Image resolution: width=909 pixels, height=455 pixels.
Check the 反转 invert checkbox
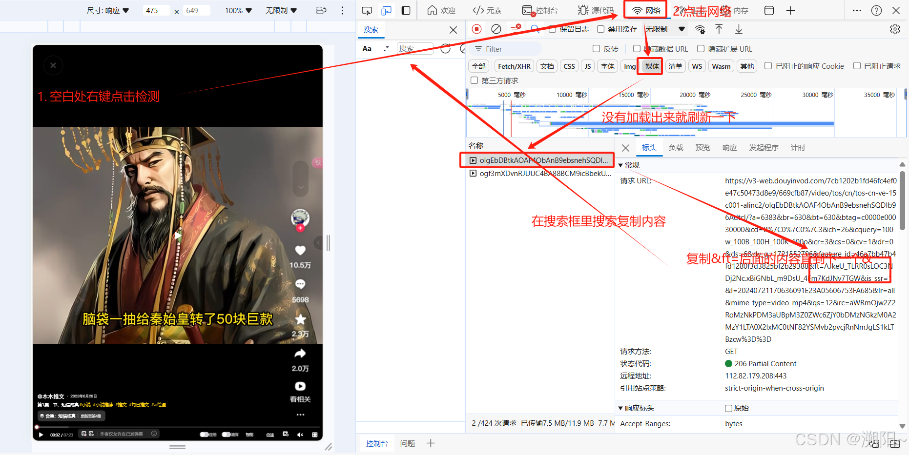(x=596, y=48)
